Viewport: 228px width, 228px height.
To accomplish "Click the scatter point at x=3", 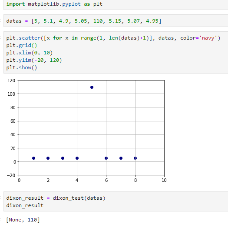I will (x=63, y=158).
